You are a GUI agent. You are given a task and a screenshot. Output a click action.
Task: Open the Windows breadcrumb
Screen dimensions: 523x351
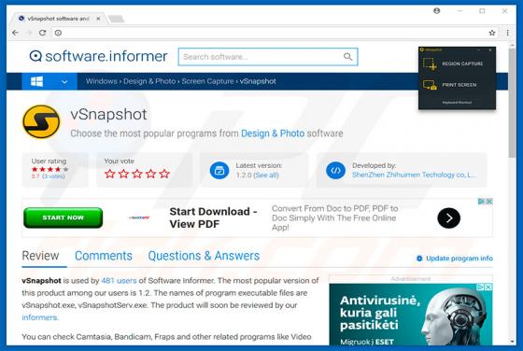(x=102, y=81)
